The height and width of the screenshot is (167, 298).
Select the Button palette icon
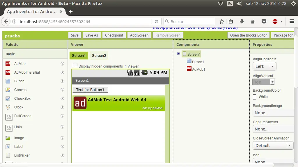[8, 81]
